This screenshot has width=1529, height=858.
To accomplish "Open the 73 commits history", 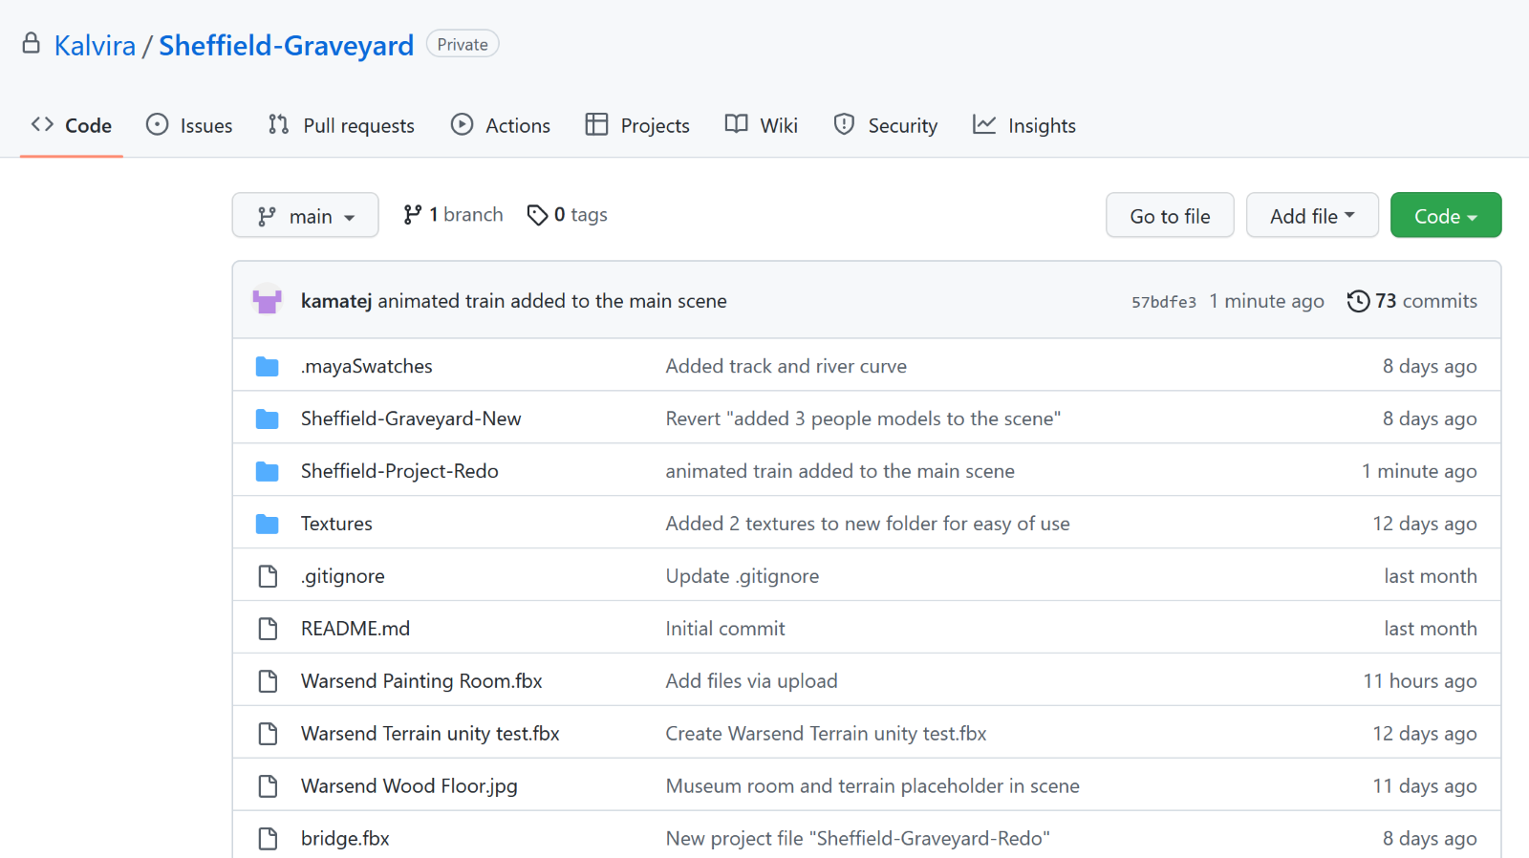I will (1411, 301).
